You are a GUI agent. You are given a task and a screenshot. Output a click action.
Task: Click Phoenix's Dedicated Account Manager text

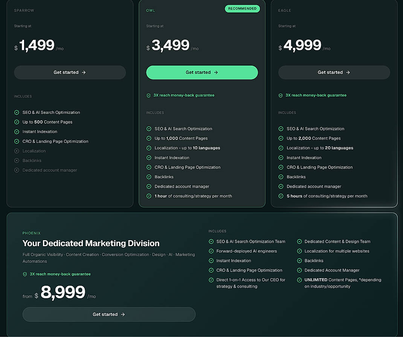332,270
